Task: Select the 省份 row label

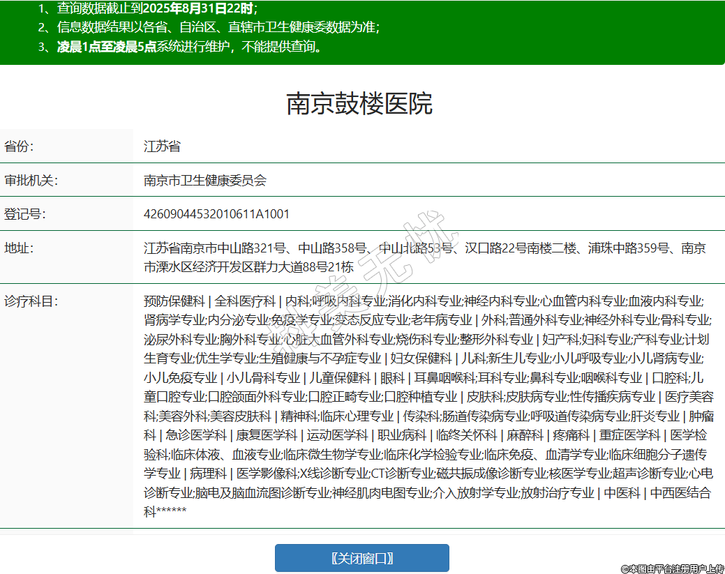Action: [19, 146]
